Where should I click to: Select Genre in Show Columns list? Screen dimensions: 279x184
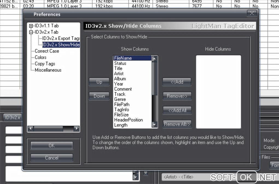click(132, 99)
